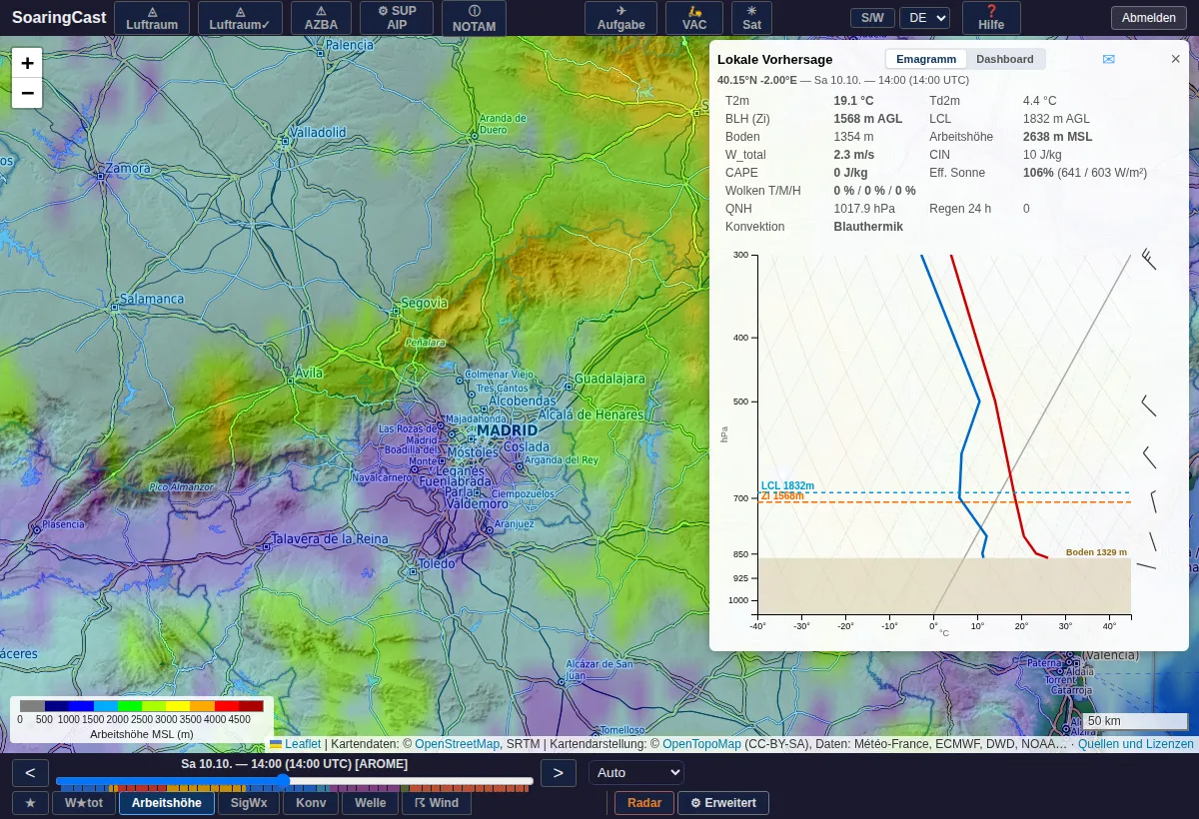This screenshot has height=819, width=1199.
Task: Open the Auto model selection dropdown
Action: click(636, 772)
